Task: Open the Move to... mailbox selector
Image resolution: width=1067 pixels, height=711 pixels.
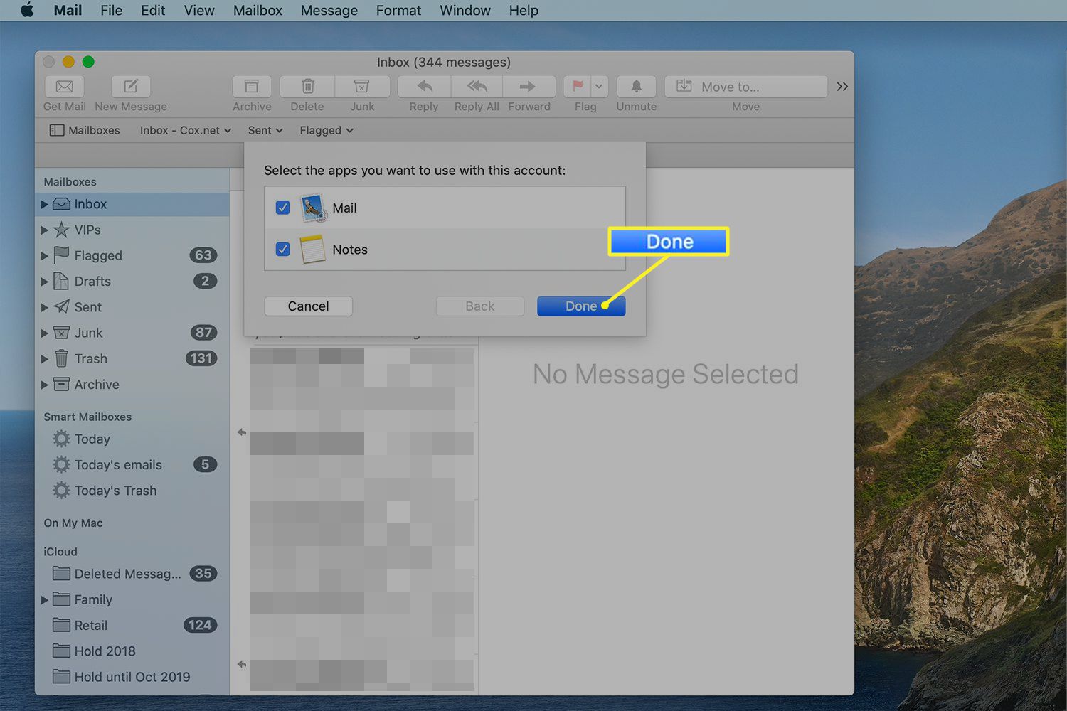Action: [x=745, y=87]
